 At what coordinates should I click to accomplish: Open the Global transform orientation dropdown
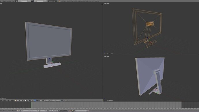pyautogui.click(x=42, y=100)
